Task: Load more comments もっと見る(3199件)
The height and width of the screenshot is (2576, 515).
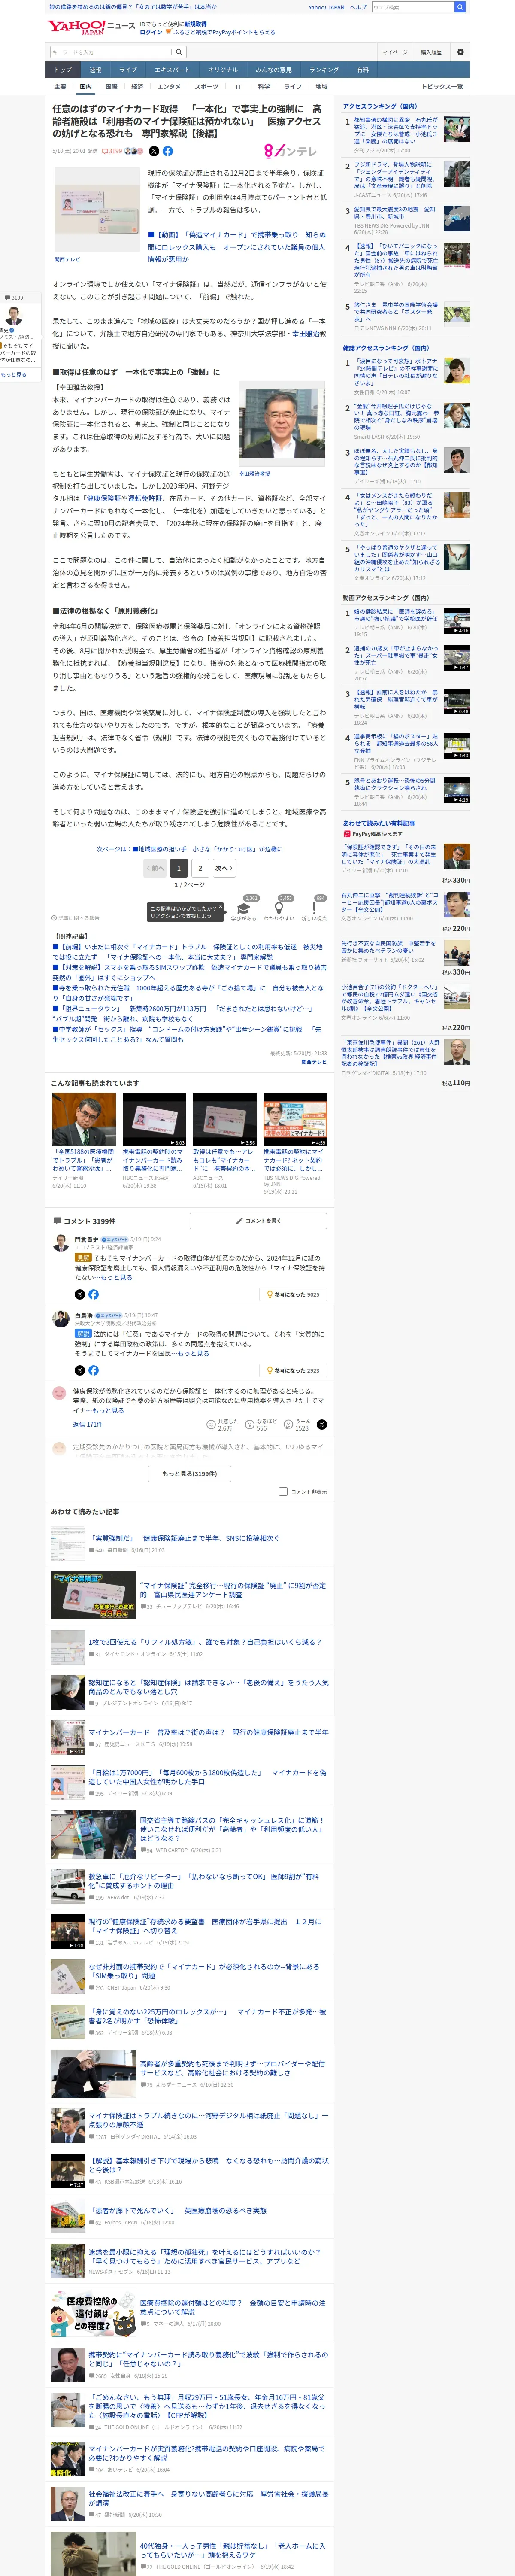Action: coord(190,1473)
